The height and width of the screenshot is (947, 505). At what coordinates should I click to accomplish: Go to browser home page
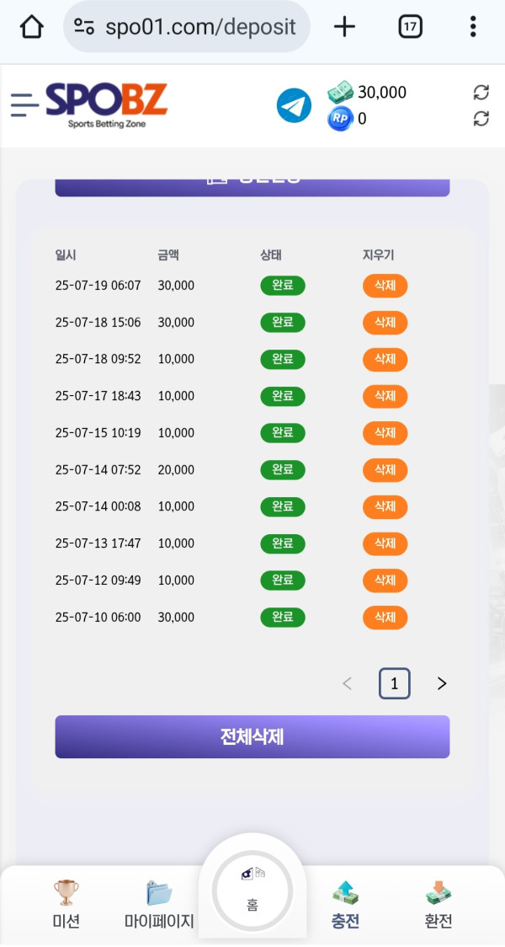click(31, 27)
